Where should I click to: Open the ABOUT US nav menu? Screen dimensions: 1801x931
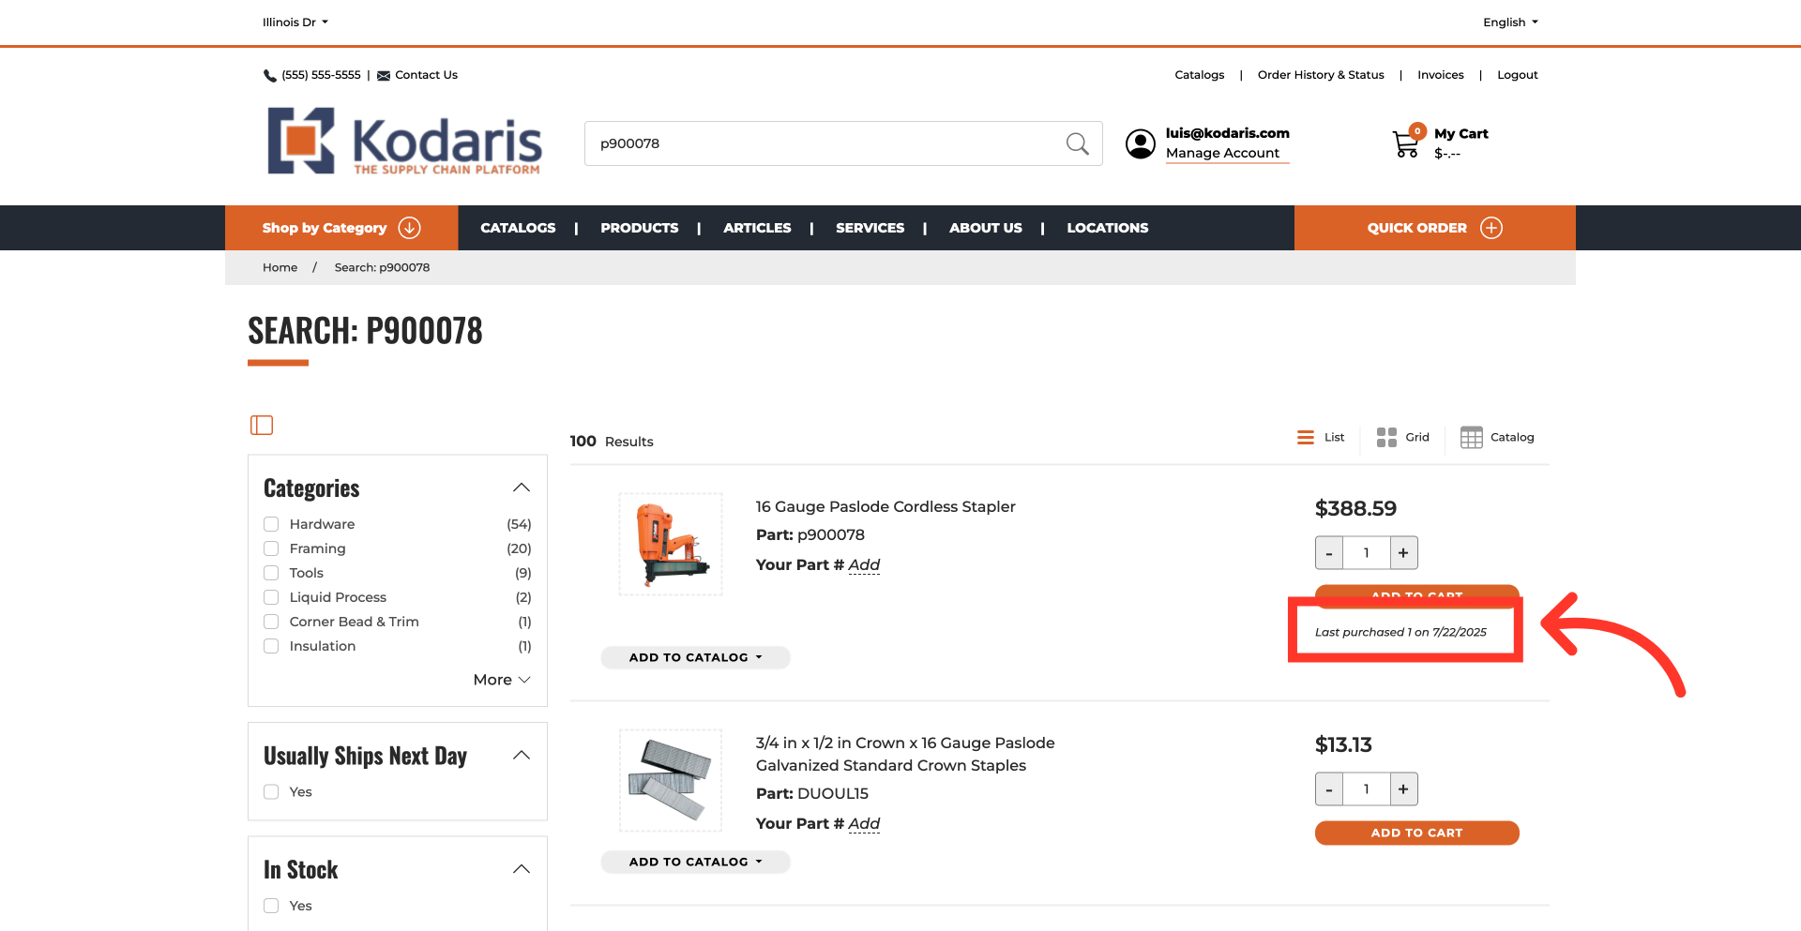coord(986,228)
